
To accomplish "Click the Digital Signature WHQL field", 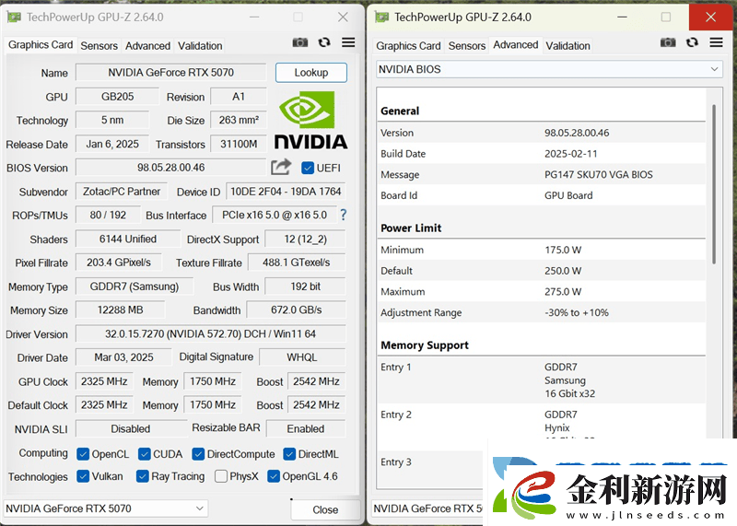I will 302,357.
